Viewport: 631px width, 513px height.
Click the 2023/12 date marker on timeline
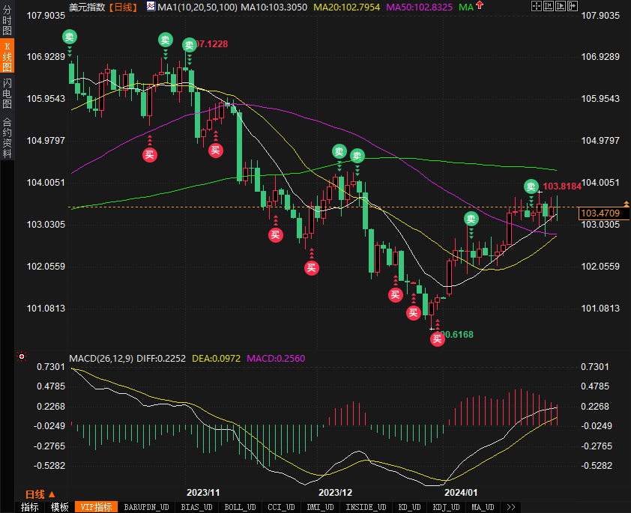point(335,493)
